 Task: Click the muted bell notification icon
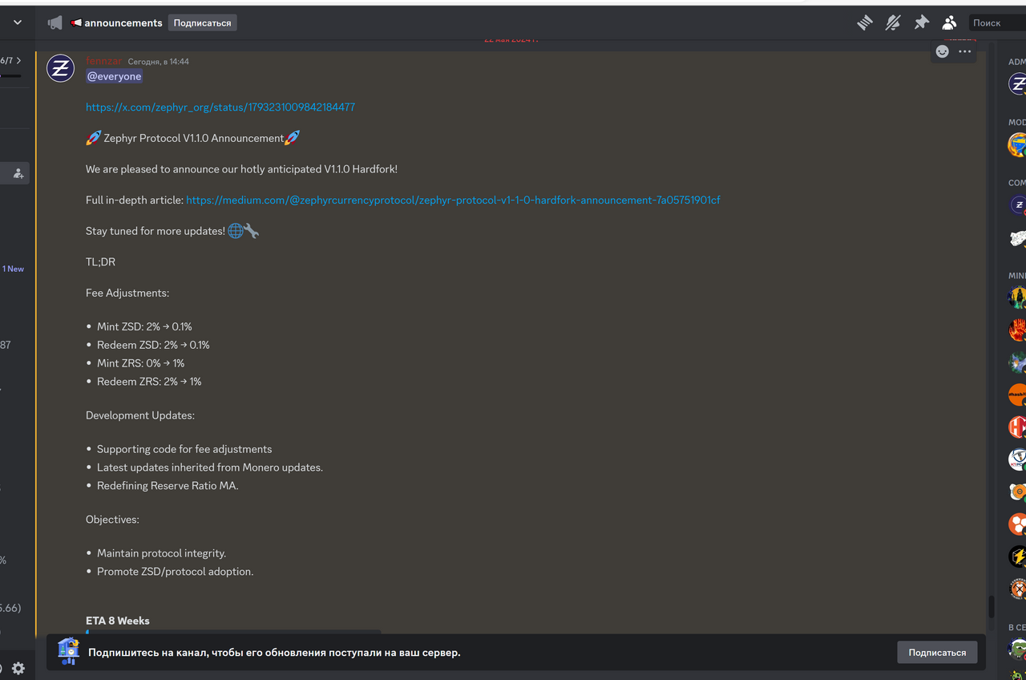tap(893, 23)
